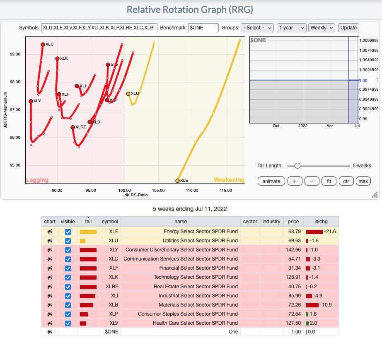Click the XLI point on graph
382x338 pixels.
pyautogui.click(x=77, y=86)
